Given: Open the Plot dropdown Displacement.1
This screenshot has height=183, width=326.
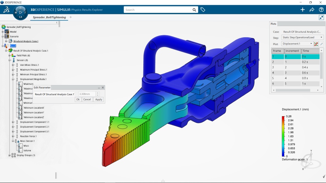Looking at the screenshot, I should (x=297, y=44).
